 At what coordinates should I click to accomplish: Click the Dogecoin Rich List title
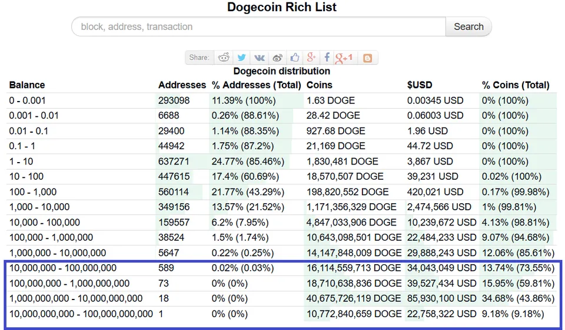282,7
